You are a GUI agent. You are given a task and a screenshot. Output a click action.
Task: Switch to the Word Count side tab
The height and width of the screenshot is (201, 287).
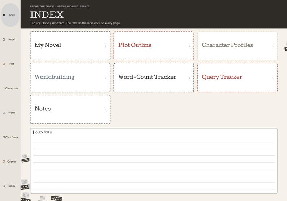10,137
